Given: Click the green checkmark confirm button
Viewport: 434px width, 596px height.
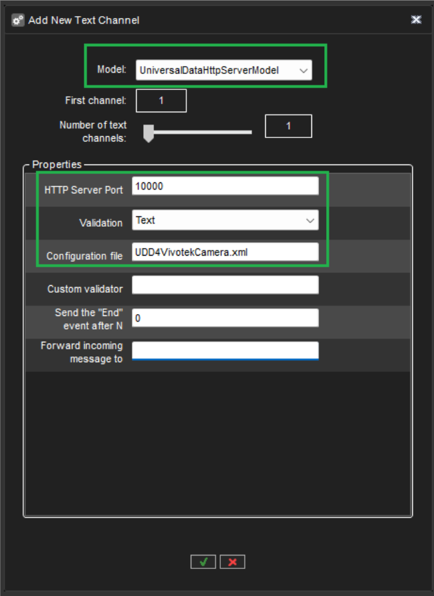Looking at the screenshot, I should tap(203, 562).
